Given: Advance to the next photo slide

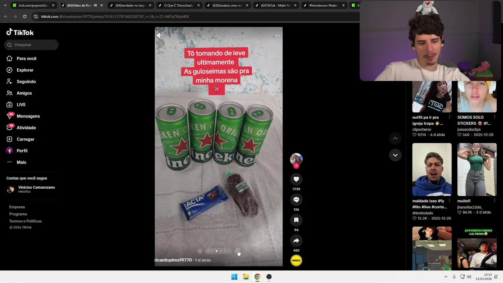Looking at the screenshot, I should pyautogui.click(x=238, y=251).
